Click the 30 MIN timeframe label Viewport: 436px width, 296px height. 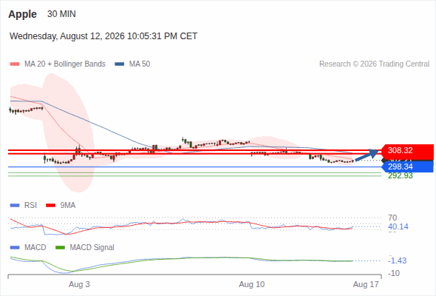61,14
